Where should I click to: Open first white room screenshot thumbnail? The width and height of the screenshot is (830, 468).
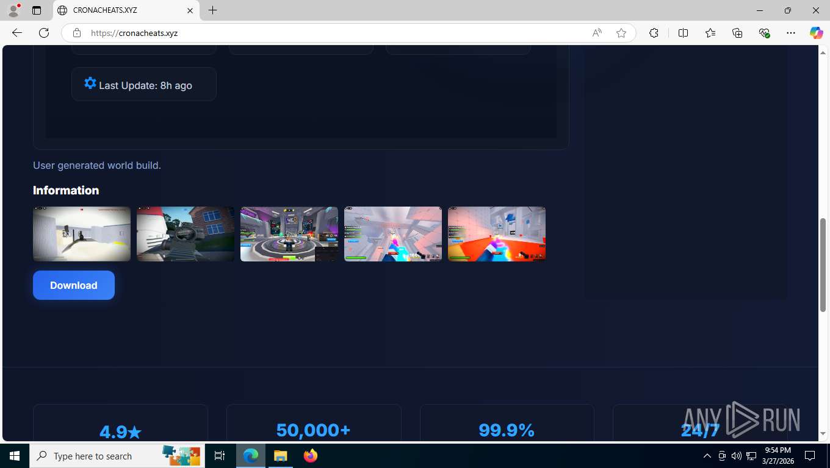(x=82, y=234)
